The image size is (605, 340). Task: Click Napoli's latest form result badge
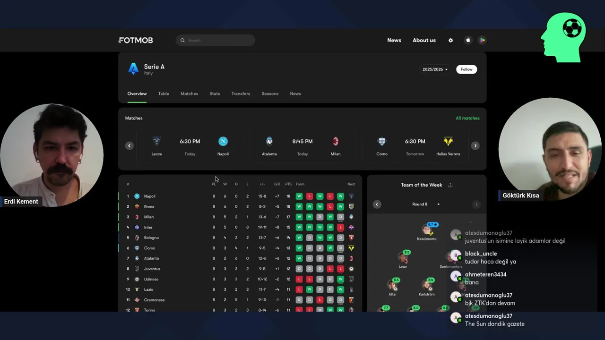pyautogui.click(x=340, y=196)
